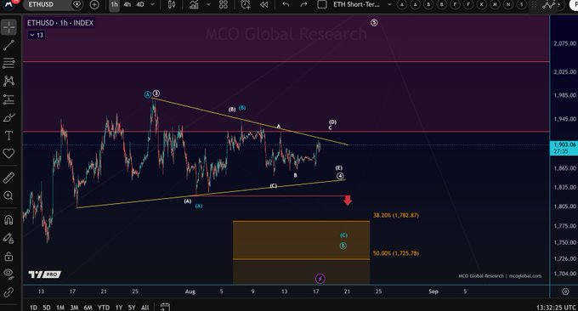Click the plus compare symbol icon

[94, 5]
